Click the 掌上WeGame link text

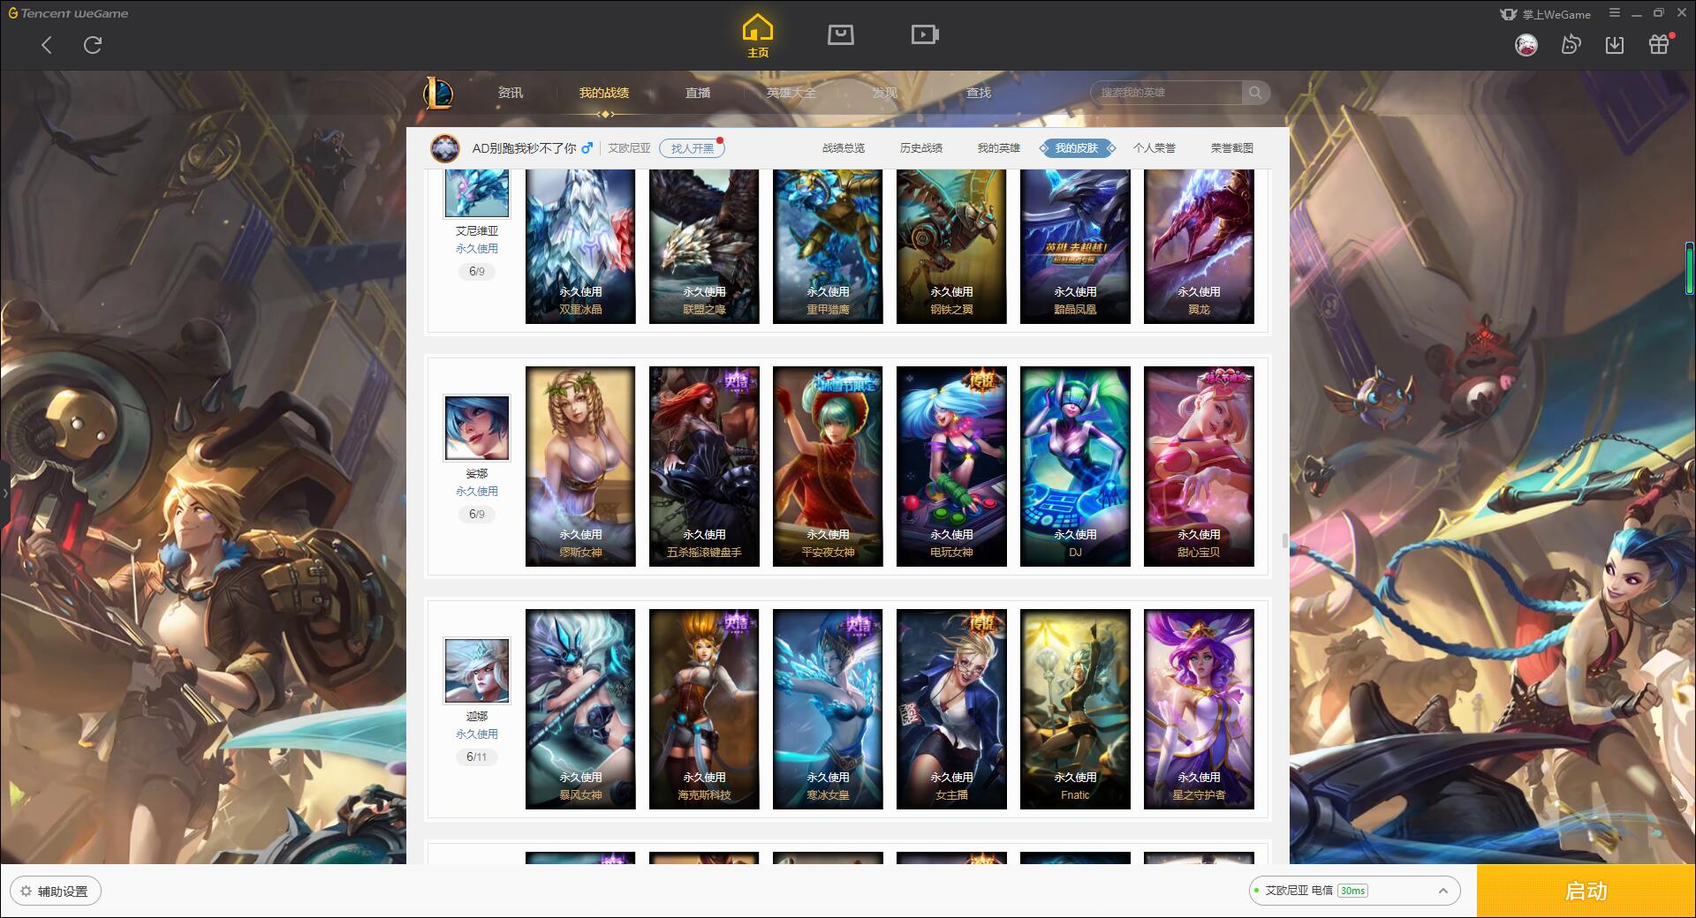(1556, 14)
